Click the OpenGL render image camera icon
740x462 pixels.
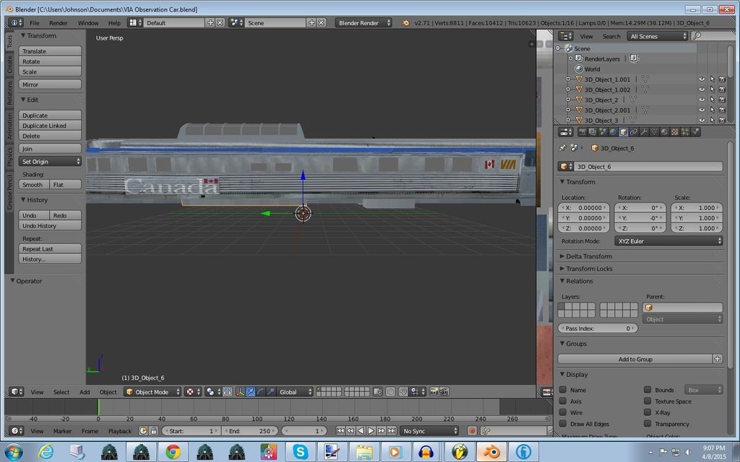[x=434, y=392]
